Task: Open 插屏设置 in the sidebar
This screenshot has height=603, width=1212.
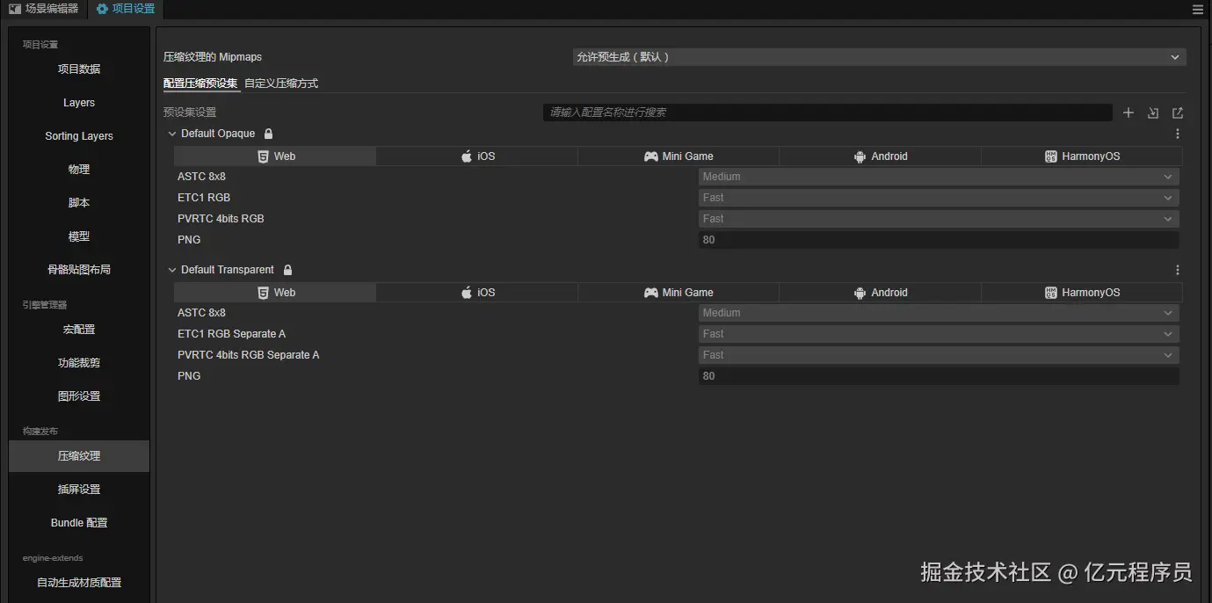Action: click(79, 490)
